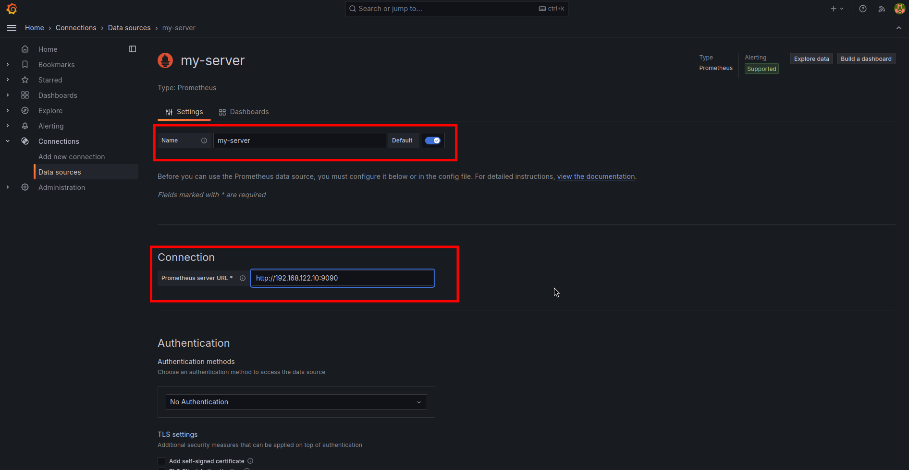Viewport: 909px width, 470px height.
Task: Expand the Alerting section chevron
Action: 8,126
